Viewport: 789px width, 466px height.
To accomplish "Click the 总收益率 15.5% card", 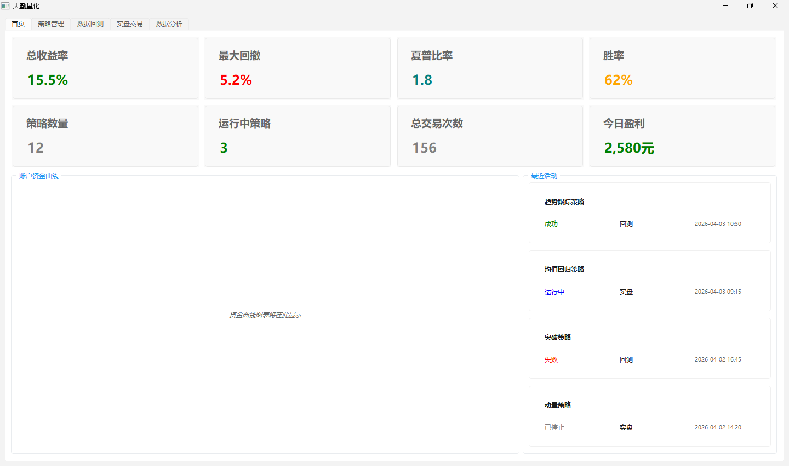I will [x=105, y=68].
